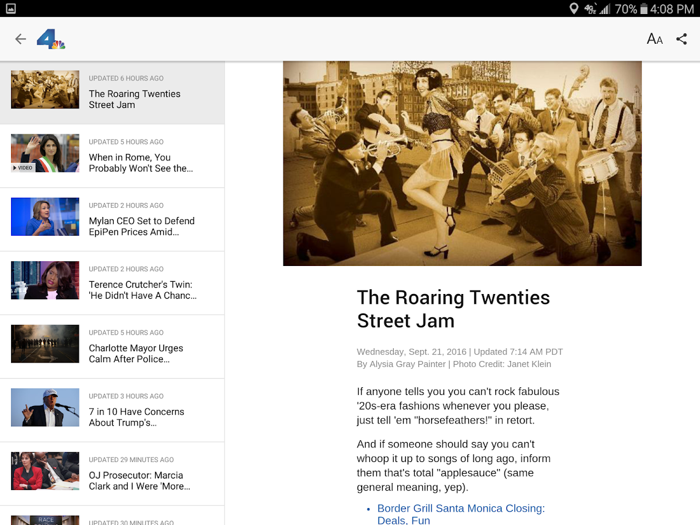Tap the Charlotte protest night thumbnail

45,344
